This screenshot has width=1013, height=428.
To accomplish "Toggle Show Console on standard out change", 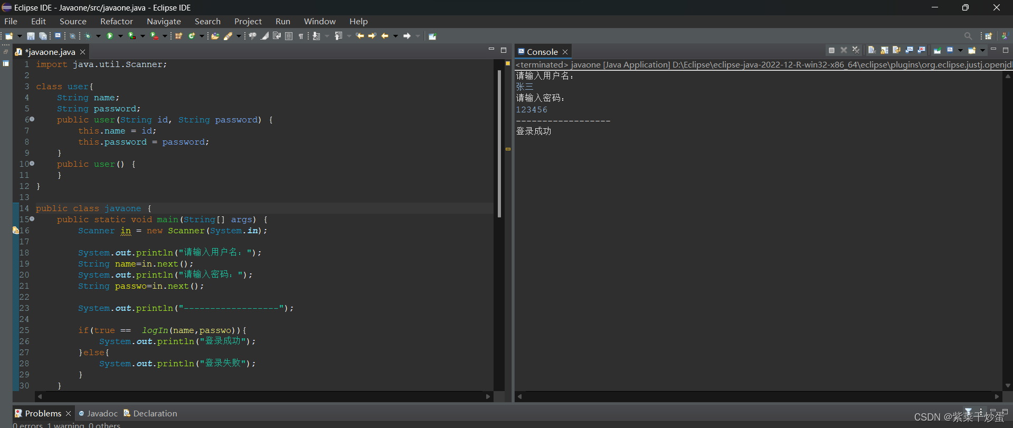I will point(909,50).
